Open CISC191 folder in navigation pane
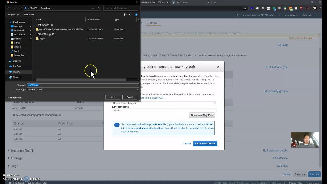327x184 pixels. point(18,47)
